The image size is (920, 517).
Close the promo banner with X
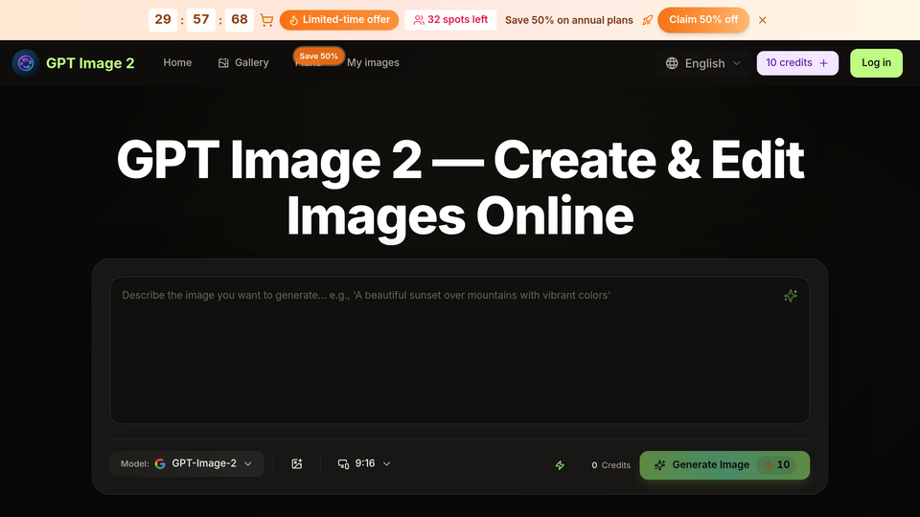coord(762,20)
